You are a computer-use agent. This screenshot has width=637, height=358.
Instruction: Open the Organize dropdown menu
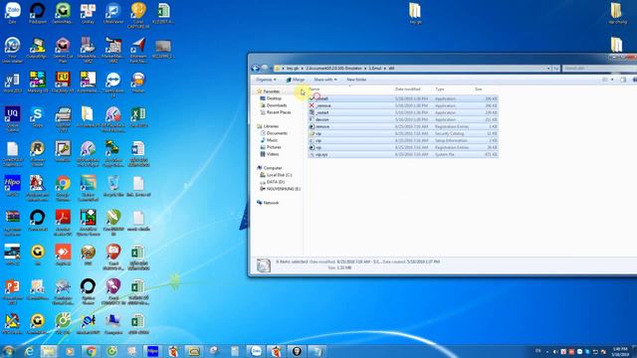click(266, 80)
